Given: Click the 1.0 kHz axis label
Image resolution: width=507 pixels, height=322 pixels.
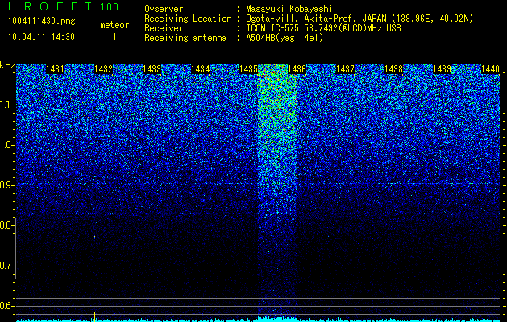Looking at the screenshot, I should (x=6, y=145).
